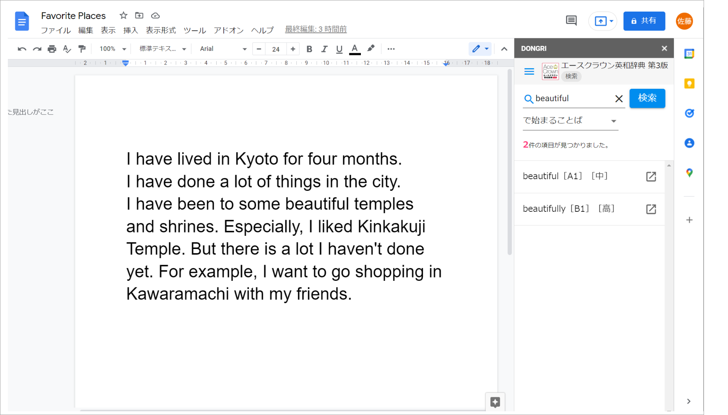Screen dimensions: 728x415
Task: Run spelling and grammar check
Action: [67, 49]
